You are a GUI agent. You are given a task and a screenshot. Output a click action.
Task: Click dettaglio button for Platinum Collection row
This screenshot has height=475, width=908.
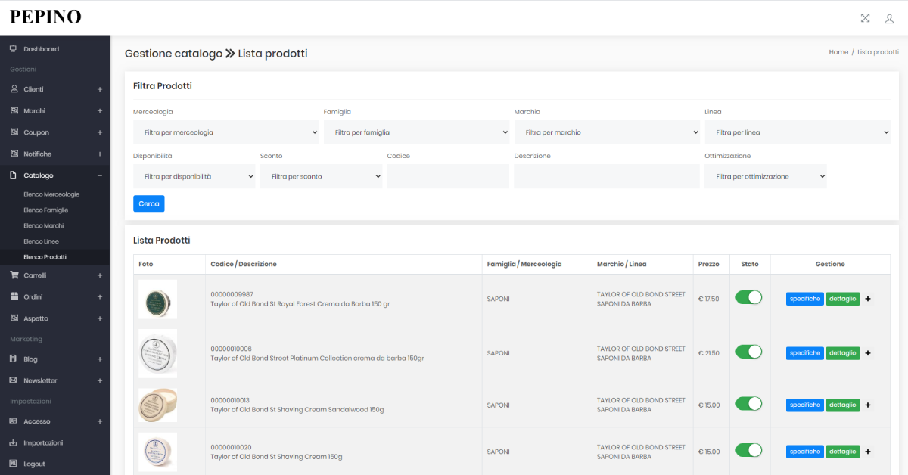tap(842, 353)
